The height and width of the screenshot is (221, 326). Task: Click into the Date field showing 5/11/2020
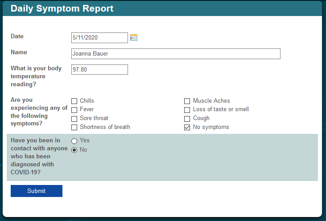[x=99, y=38]
